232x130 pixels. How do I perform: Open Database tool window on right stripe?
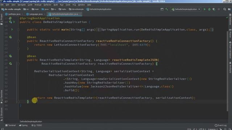[230, 19]
